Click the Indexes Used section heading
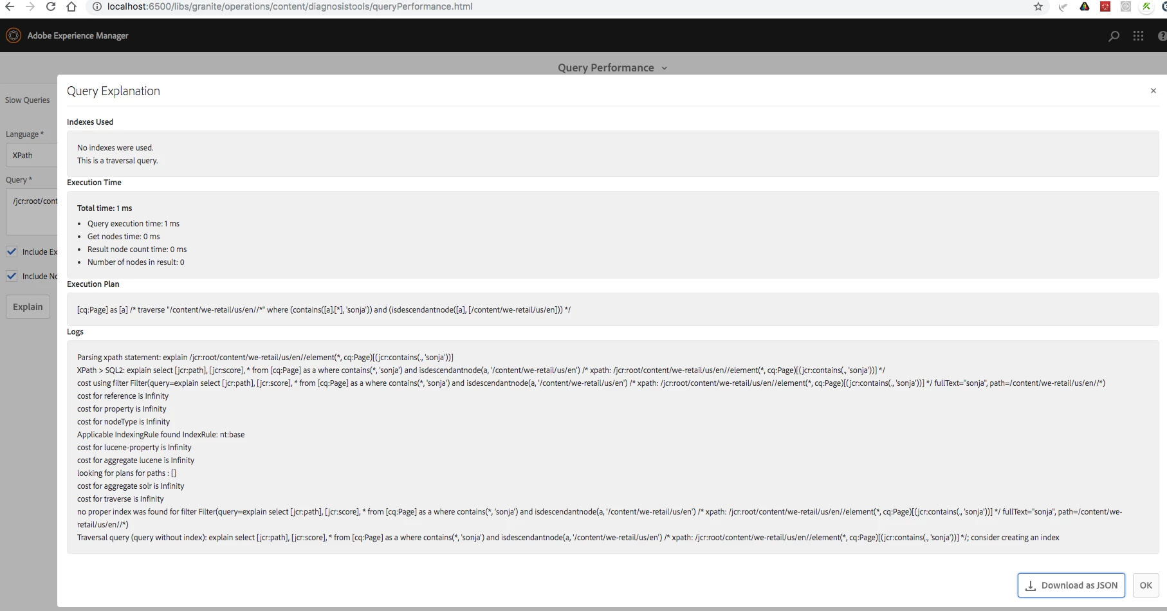The image size is (1167, 611). pyautogui.click(x=90, y=122)
